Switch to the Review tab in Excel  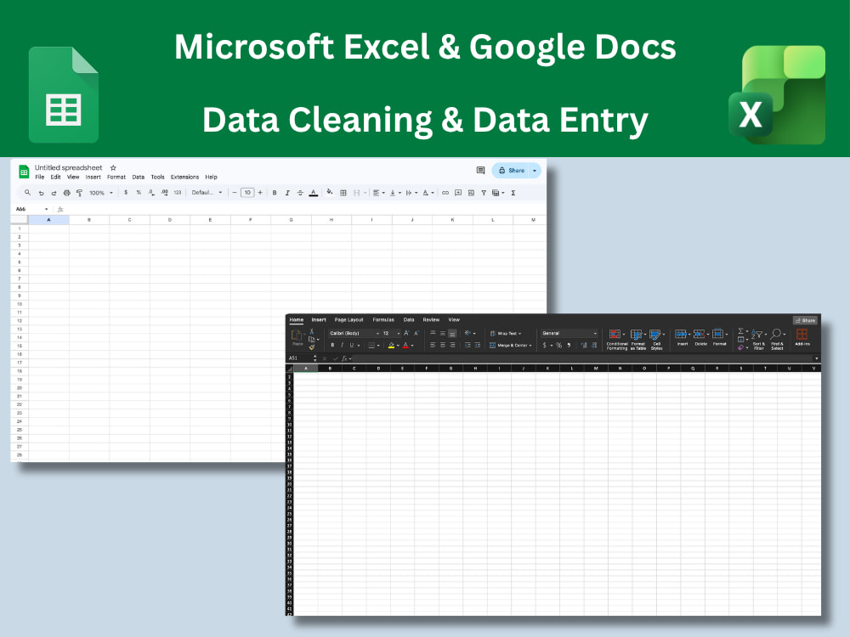tap(431, 319)
